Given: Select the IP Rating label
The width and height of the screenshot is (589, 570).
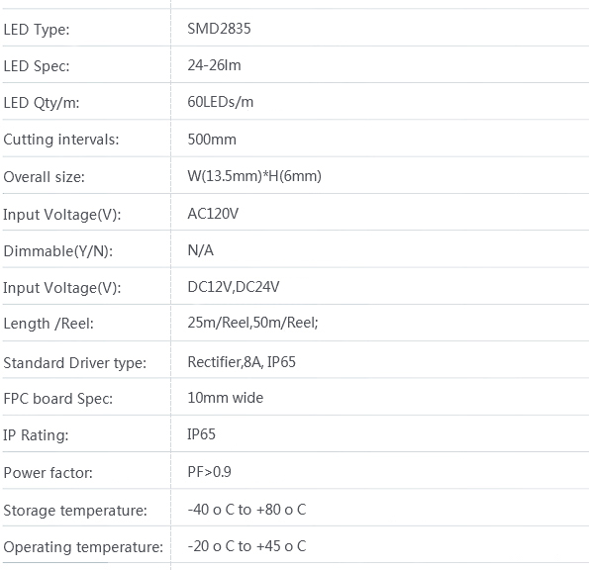Looking at the screenshot, I should 36,435.
